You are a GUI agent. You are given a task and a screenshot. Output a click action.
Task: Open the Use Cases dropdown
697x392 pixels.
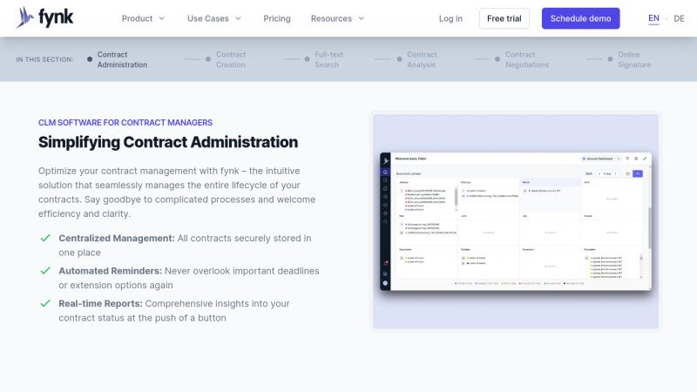pos(214,18)
